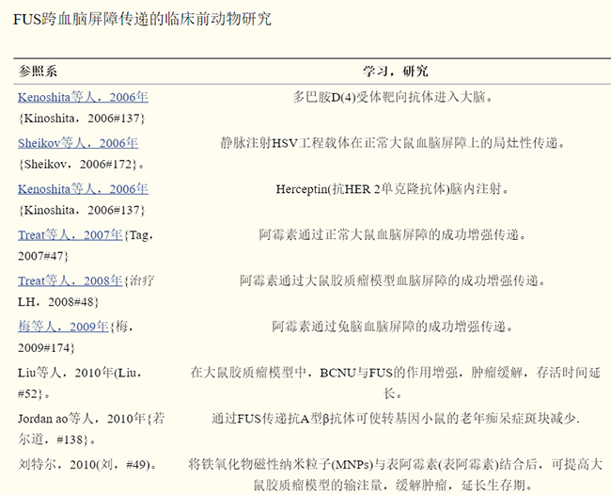Click the reference Liu等人，2010年(Liu，
Image resolution: width=611 pixels, height=495 pixels.
(x=80, y=373)
